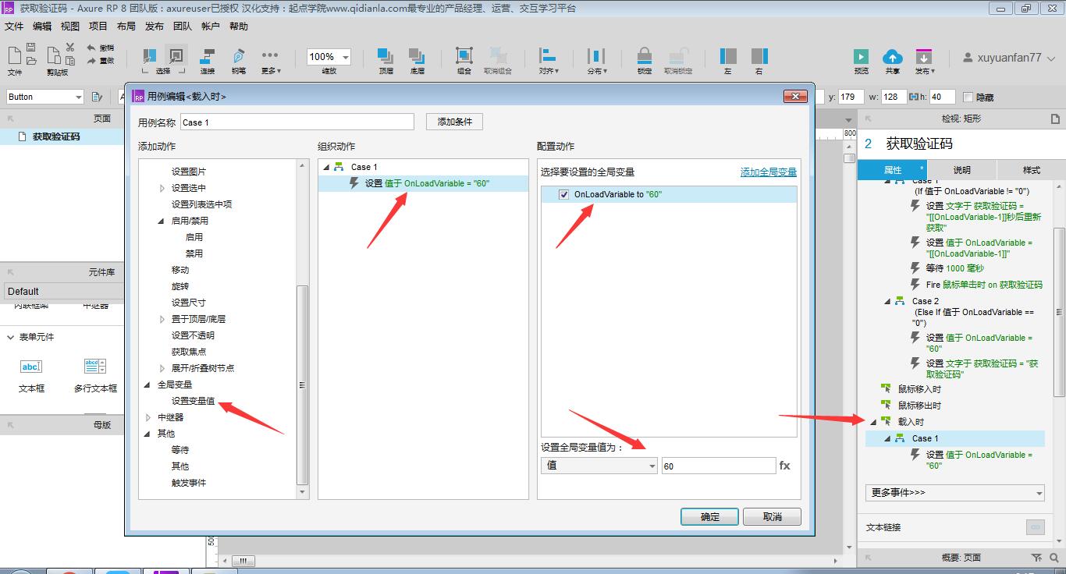Open the distribute (分布) menu

(596, 61)
